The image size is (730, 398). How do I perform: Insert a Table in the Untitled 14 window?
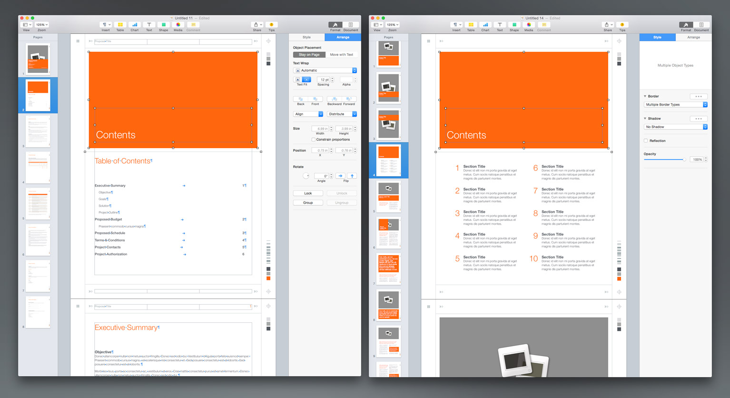471,25
